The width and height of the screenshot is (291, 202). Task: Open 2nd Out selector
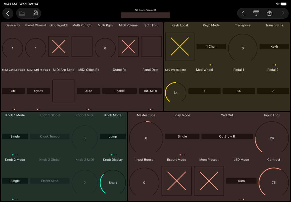coord(227,136)
